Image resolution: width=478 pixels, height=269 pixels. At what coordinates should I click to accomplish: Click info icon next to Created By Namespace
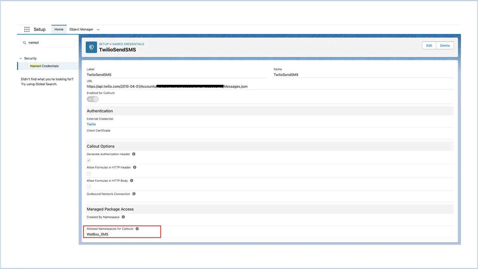(x=123, y=217)
